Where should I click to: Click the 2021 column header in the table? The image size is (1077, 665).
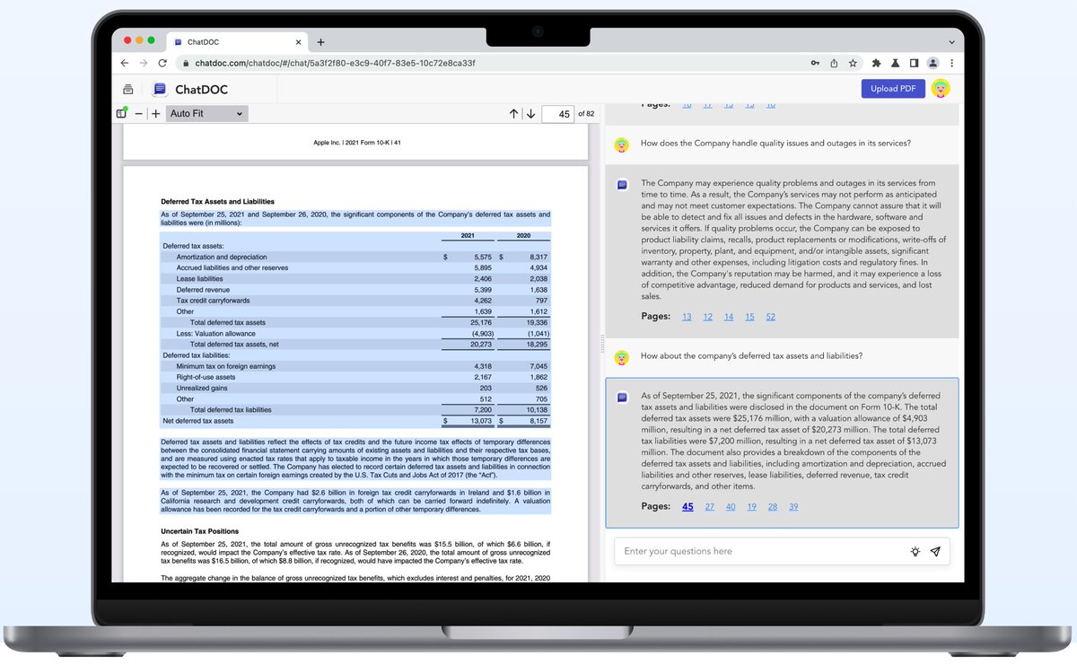[467, 236]
